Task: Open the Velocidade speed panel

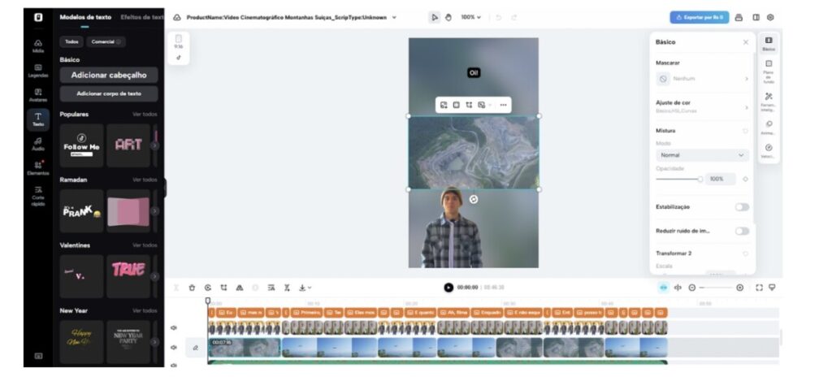Action: click(x=769, y=151)
